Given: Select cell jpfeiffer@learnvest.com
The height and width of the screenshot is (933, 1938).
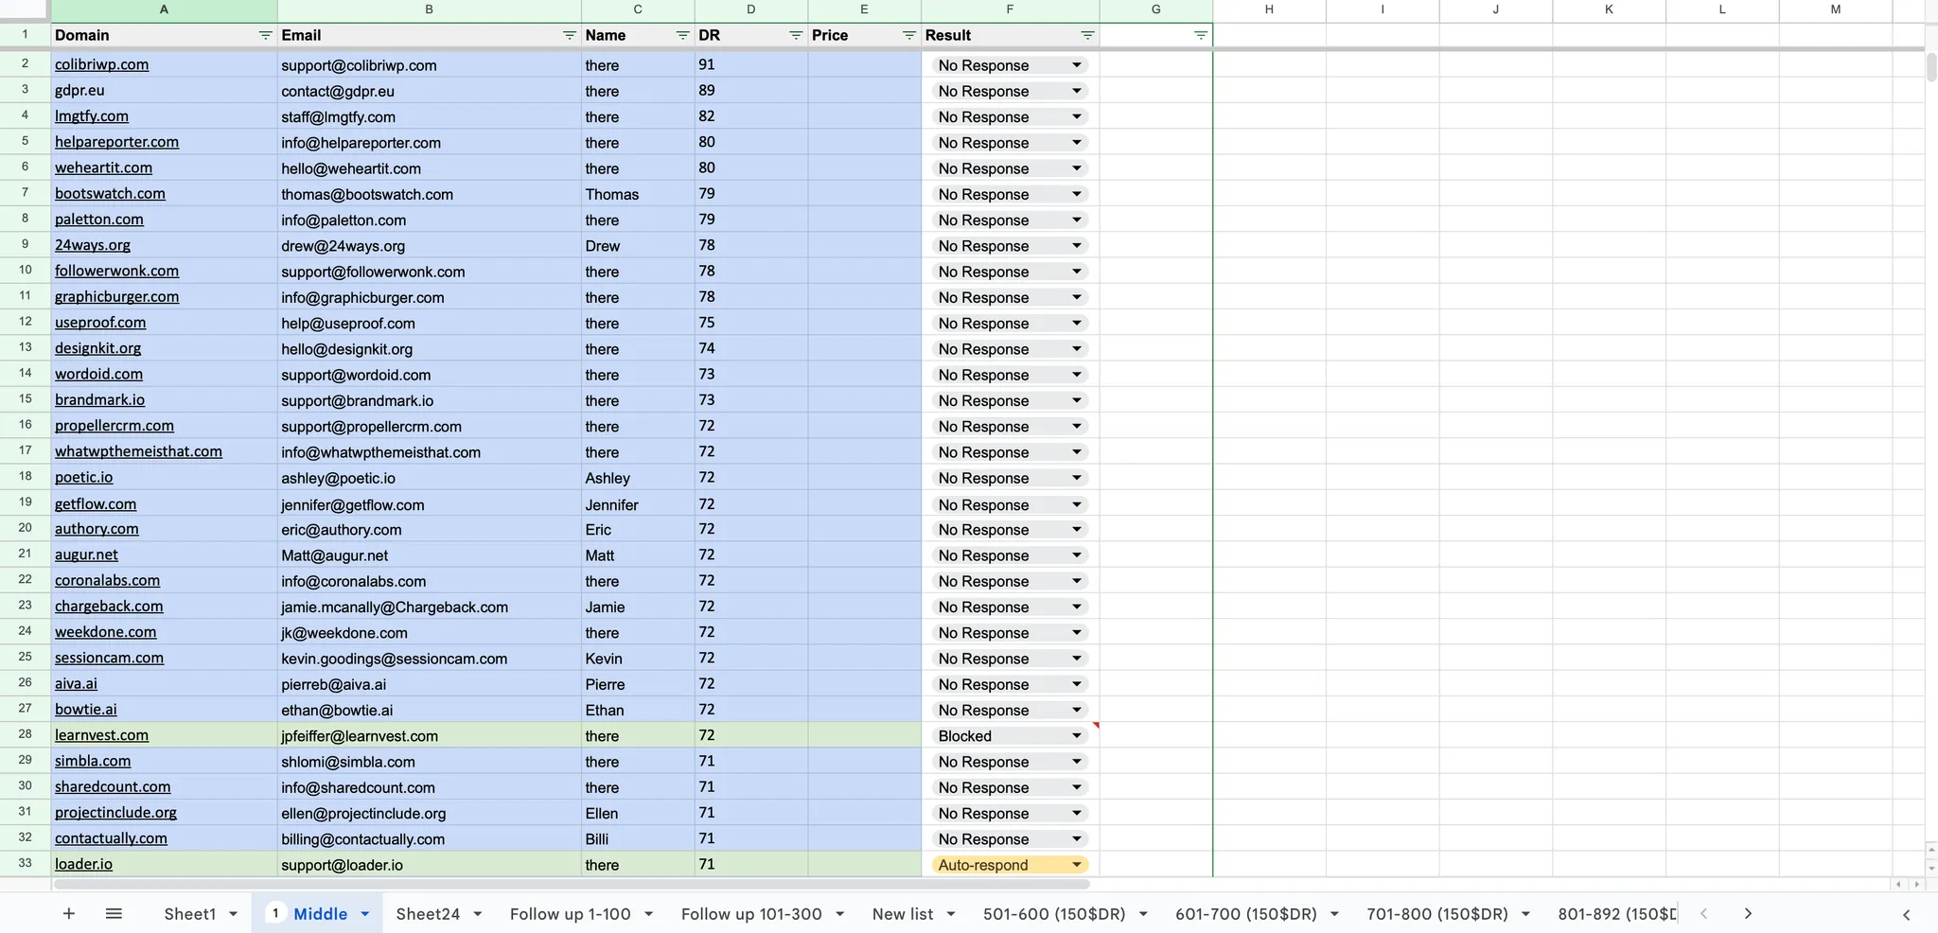Looking at the screenshot, I should point(429,736).
